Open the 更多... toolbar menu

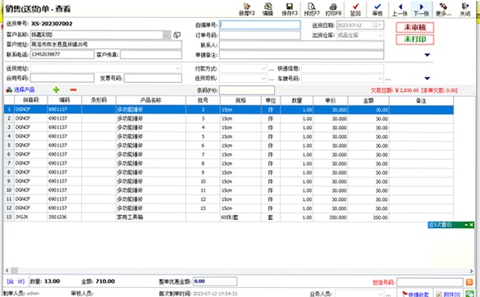[443, 10]
